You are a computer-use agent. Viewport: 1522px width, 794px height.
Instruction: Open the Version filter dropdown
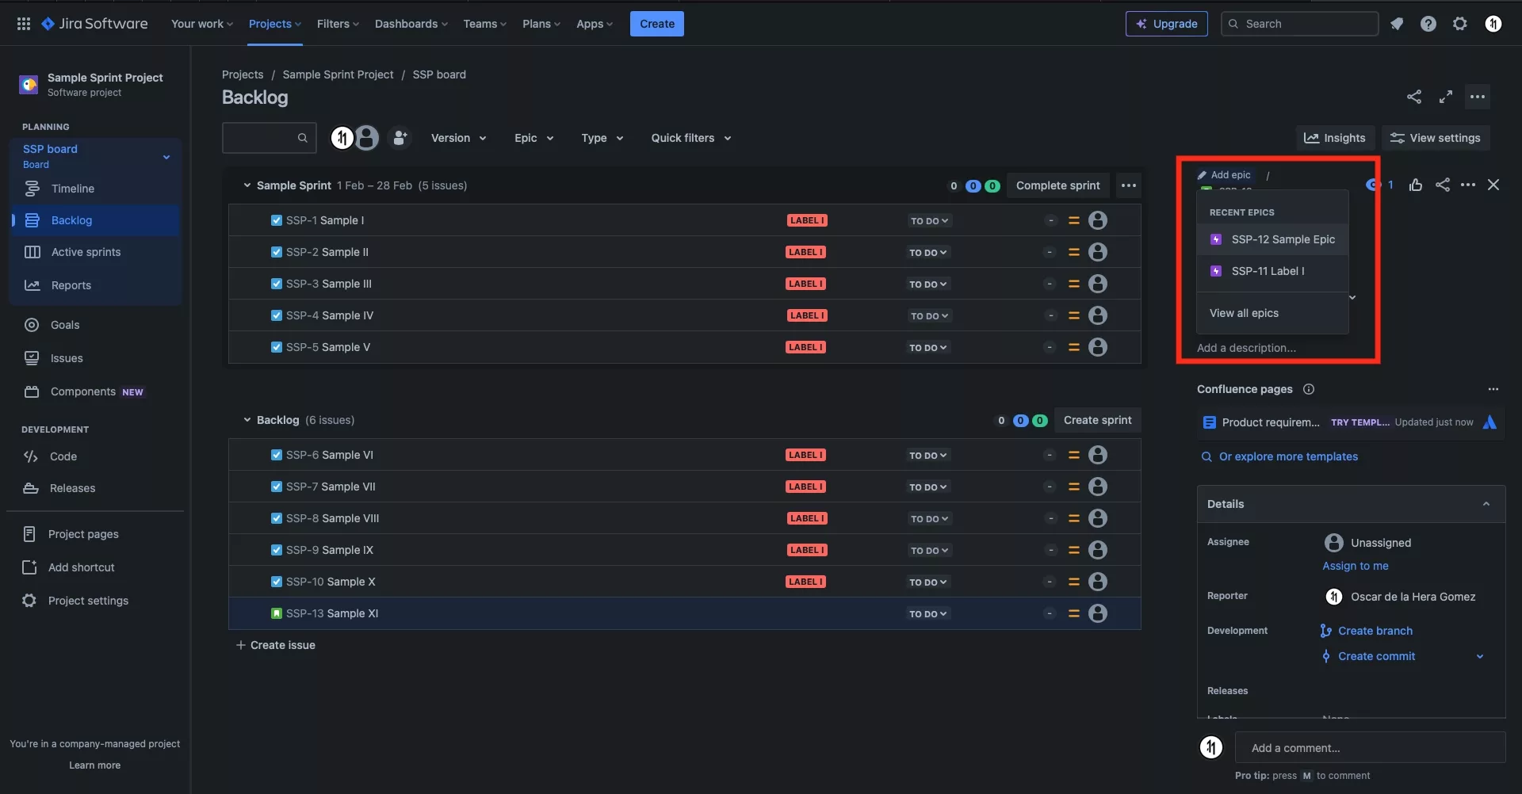click(x=458, y=138)
